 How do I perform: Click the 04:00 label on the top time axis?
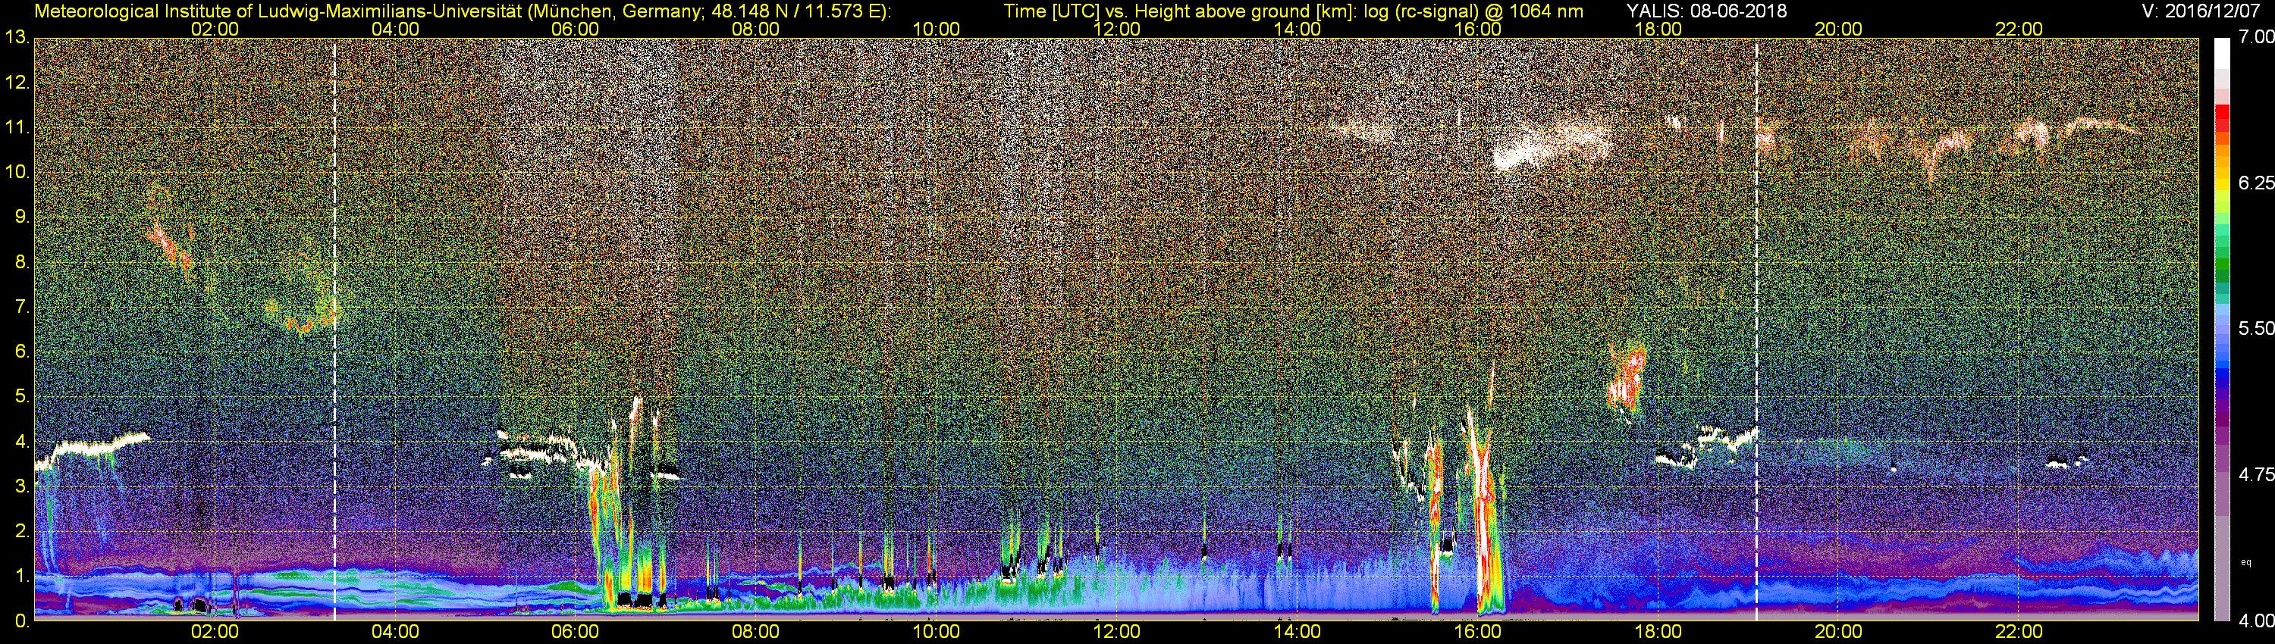[x=395, y=29]
